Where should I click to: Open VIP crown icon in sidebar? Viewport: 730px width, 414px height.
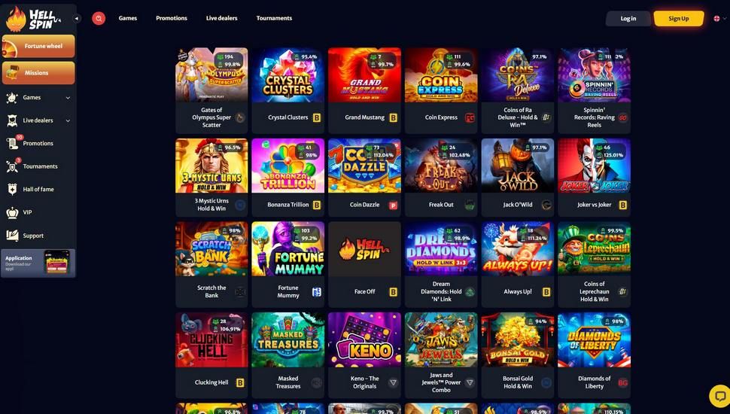tap(12, 212)
